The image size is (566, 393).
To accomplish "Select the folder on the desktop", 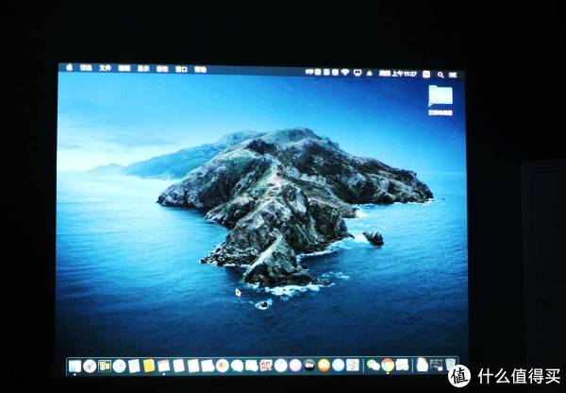I will tap(441, 96).
